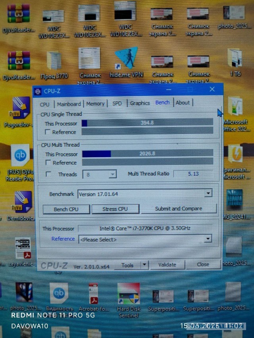254x338 pixels.
Task: Tick the Threads checkbox
Action: pos(49,174)
